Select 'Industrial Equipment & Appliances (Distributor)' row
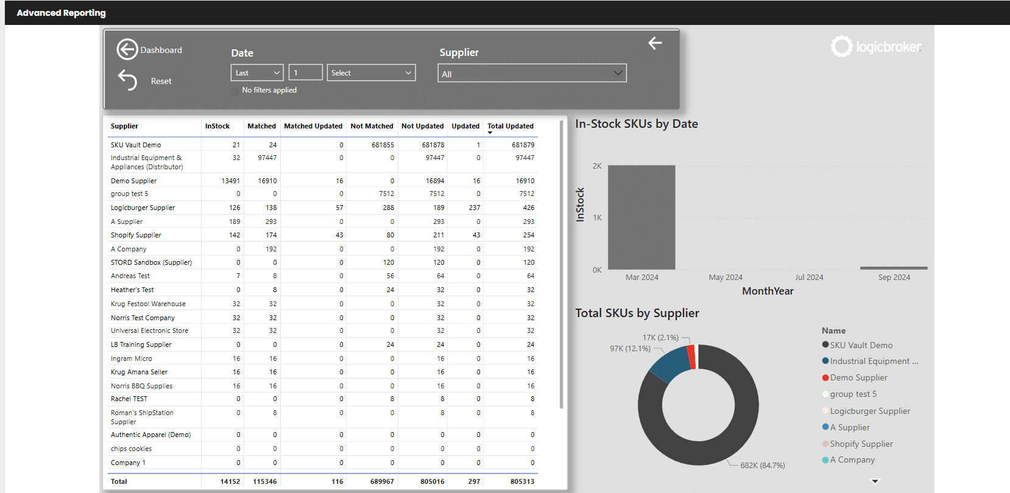The width and height of the screenshot is (1010, 493). pyautogui.click(x=323, y=162)
